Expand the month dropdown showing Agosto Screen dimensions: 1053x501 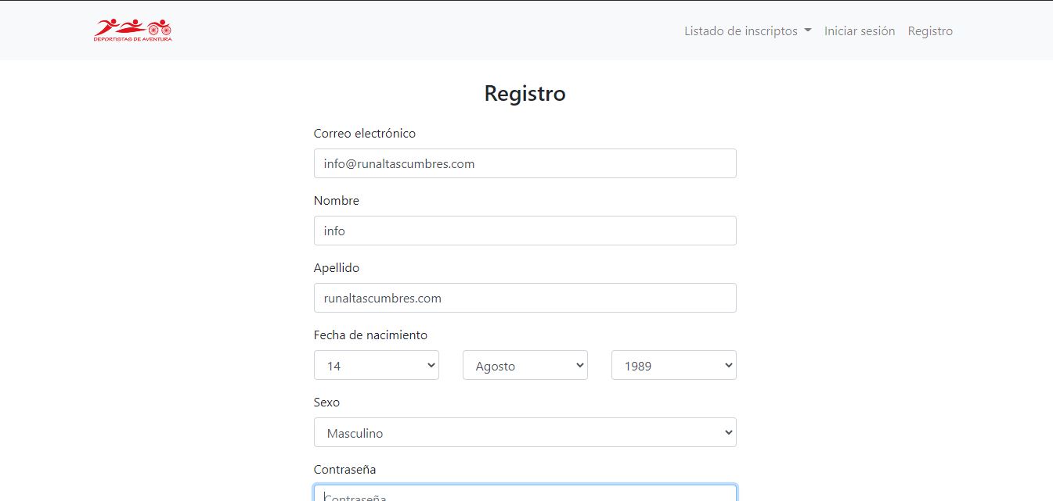click(525, 365)
